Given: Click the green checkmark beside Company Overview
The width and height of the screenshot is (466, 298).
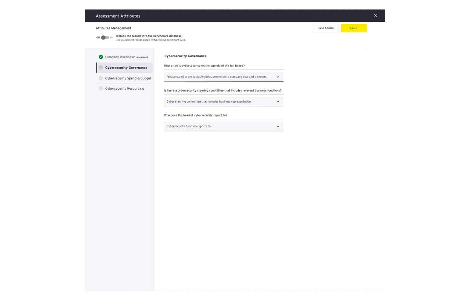Looking at the screenshot, I should (101, 57).
